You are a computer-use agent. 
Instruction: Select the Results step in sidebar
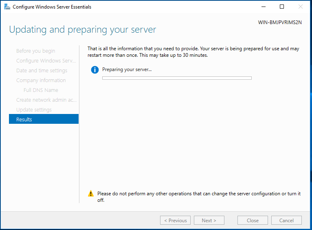(x=44, y=119)
